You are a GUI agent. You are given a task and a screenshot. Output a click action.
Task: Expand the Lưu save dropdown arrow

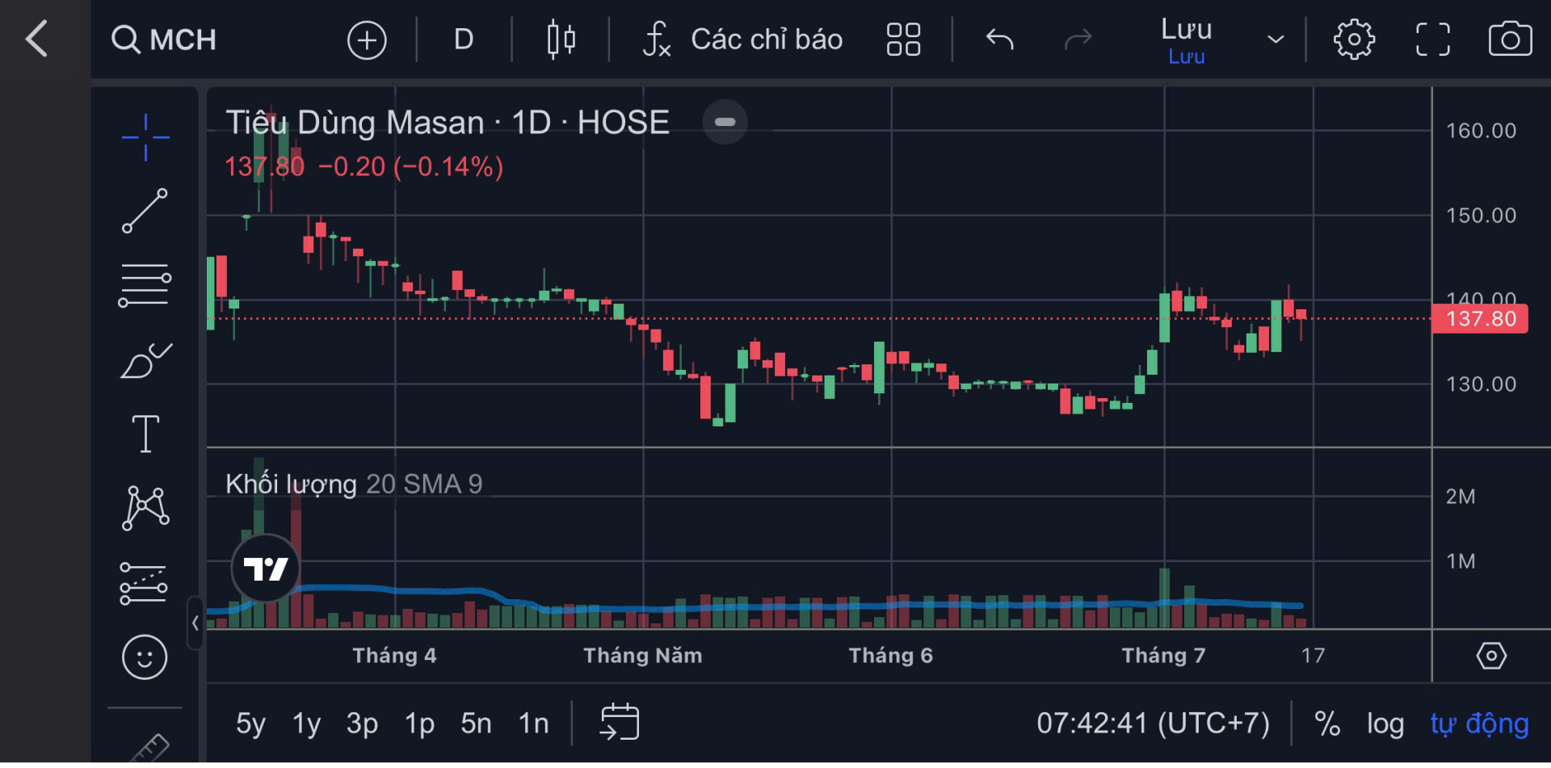click(1276, 40)
